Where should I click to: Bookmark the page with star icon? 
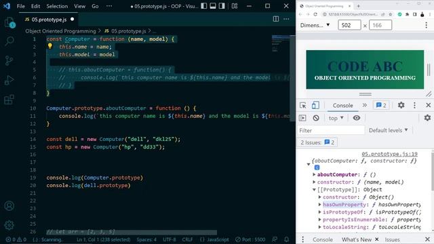pyautogui.click(x=391, y=14)
